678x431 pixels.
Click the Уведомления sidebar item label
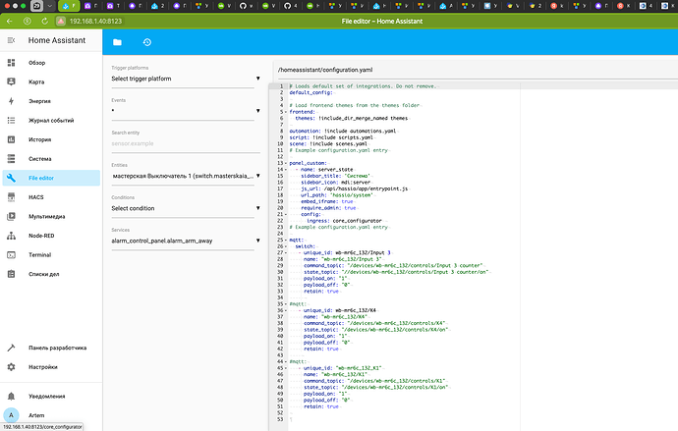(x=47, y=396)
